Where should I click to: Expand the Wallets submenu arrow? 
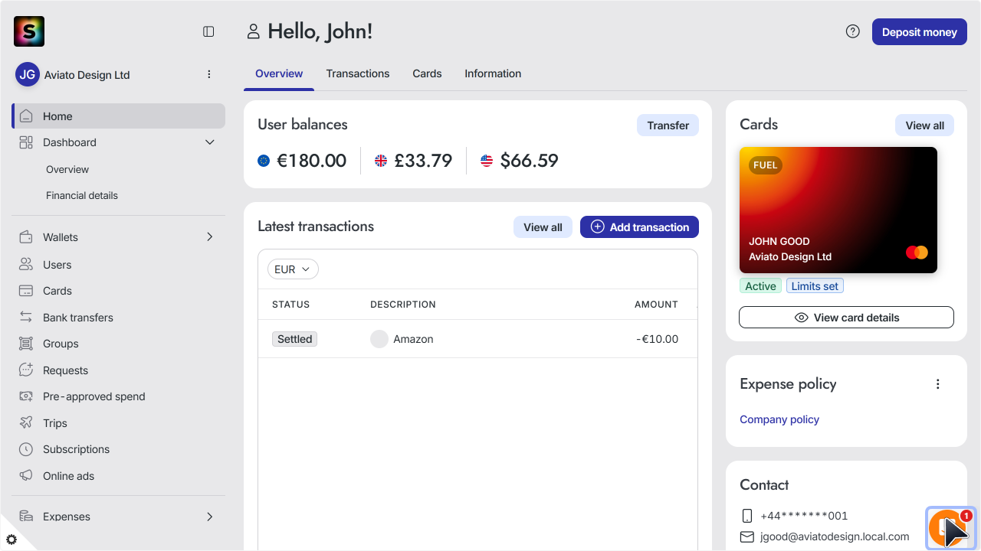[210, 237]
